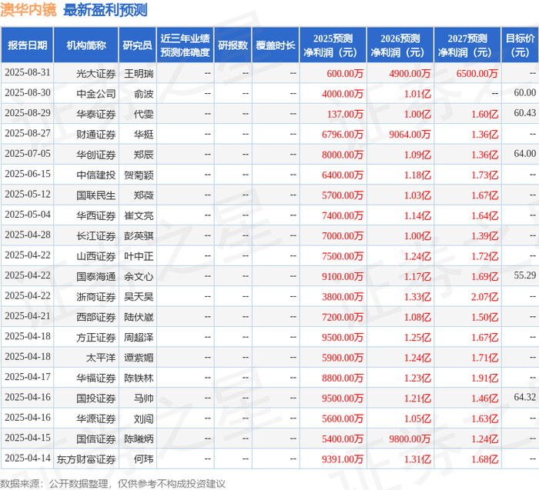Select the date cell 2025-08-31

28,73
